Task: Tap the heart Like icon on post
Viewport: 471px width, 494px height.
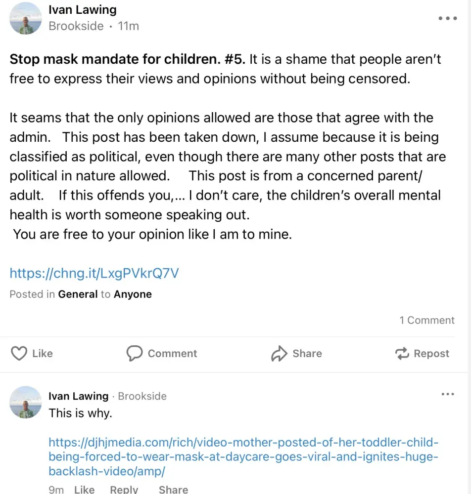Action: click(x=19, y=354)
